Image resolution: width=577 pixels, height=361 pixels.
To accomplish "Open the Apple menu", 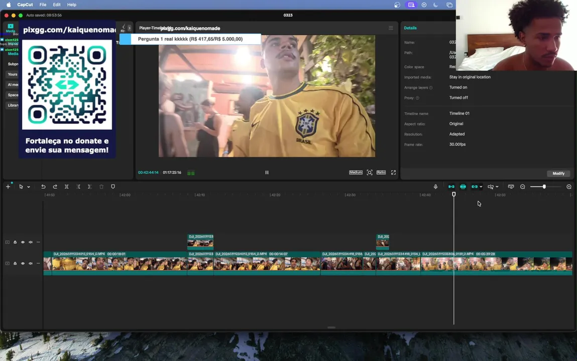I will tap(9, 5).
